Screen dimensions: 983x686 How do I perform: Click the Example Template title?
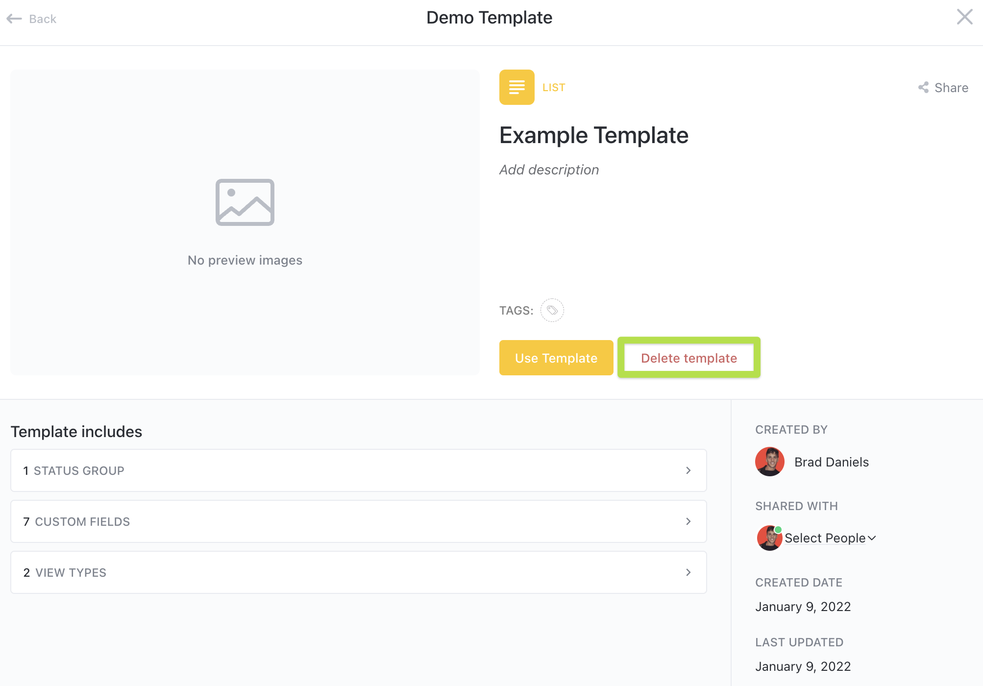click(593, 135)
